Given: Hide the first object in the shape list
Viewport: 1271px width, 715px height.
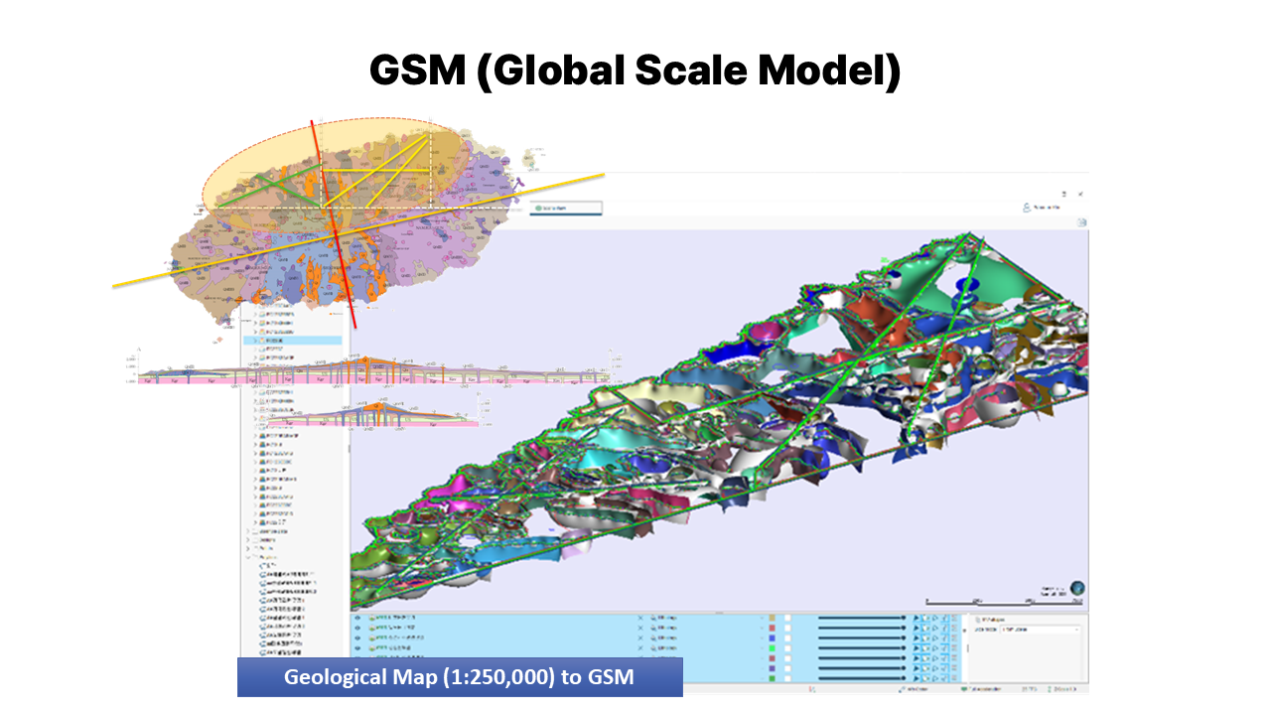Looking at the screenshot, I should (x=356, y=618).
